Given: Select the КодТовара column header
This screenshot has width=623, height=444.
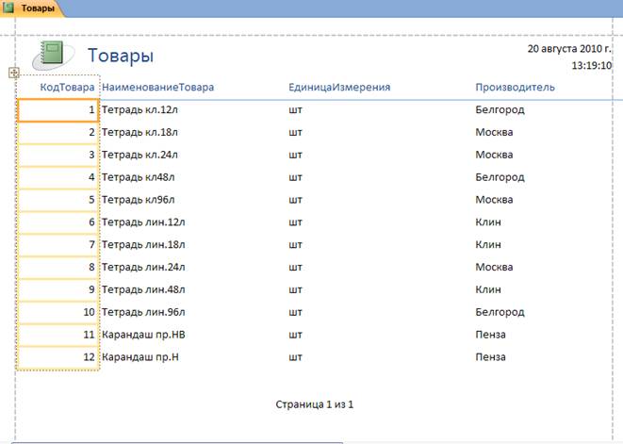Looking at the screenshot, I should coord(67,87).
